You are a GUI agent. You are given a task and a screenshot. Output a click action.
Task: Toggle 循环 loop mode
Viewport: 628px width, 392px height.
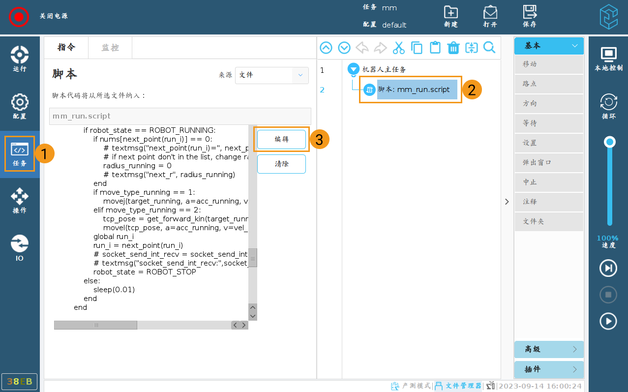[x=609, y=106]
